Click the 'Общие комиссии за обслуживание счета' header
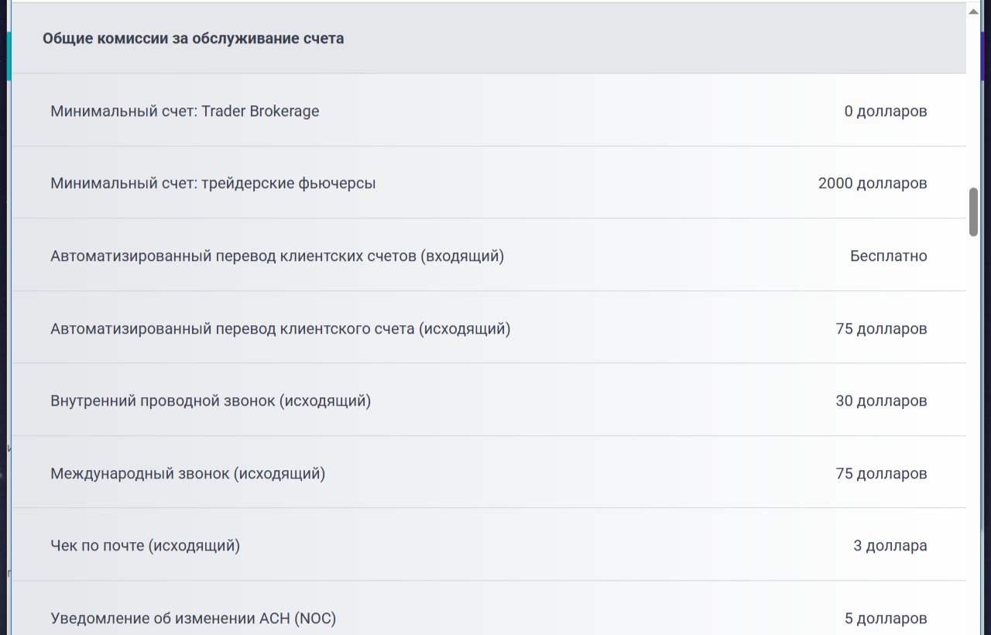Screen dimensions: 991x635 [x=193, y=38]
